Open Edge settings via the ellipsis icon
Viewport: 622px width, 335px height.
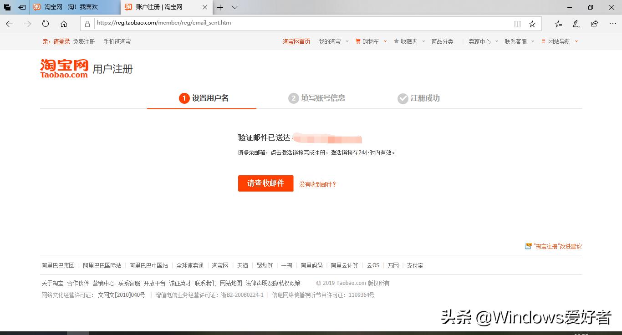pos(612,23)
